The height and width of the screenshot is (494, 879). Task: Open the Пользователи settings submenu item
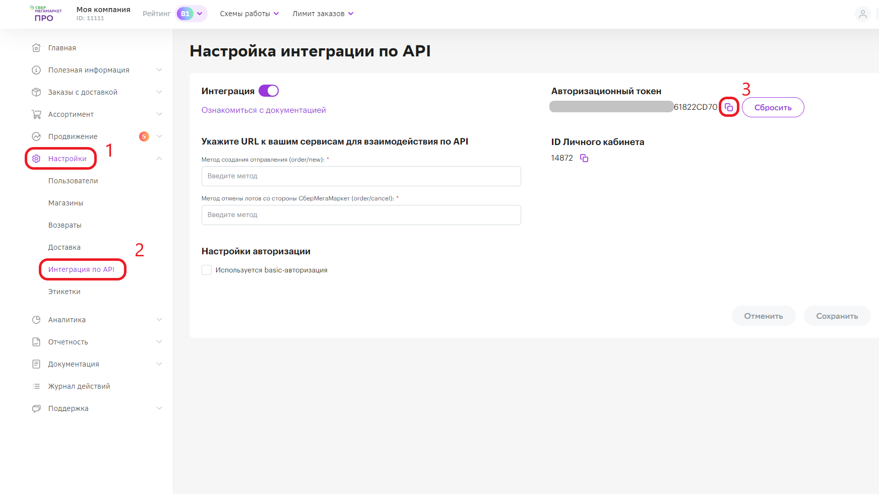pos(73,181)
